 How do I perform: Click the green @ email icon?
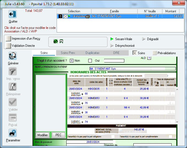pyautogui.click(x=56, y=41)
